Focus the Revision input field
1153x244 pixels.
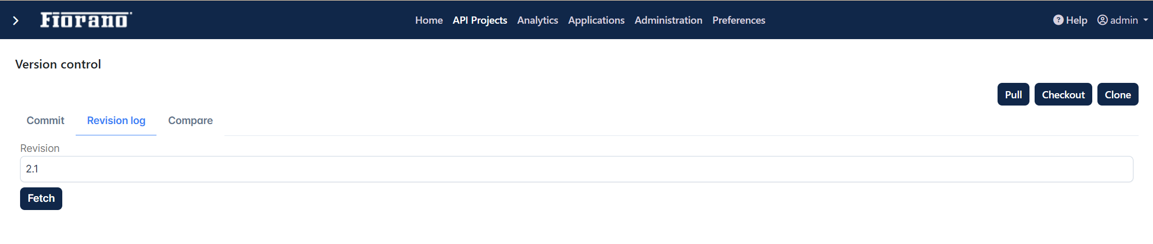pyautogui.click(x=576, y=169)
